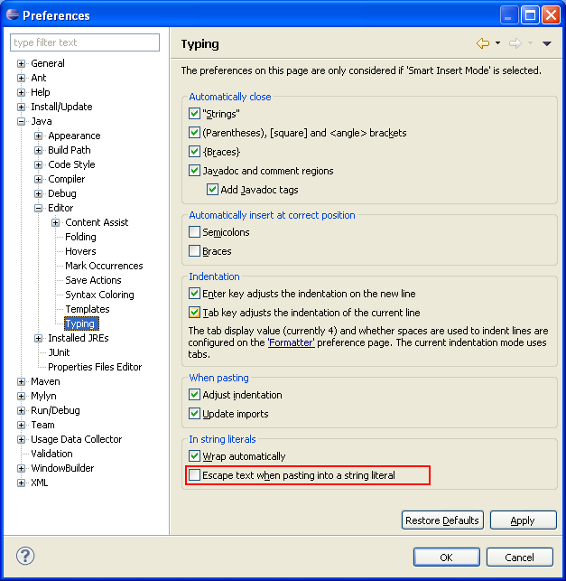Expand the Debug node under Java
This screenshot has height=581, width=566.
click(38, 193)
